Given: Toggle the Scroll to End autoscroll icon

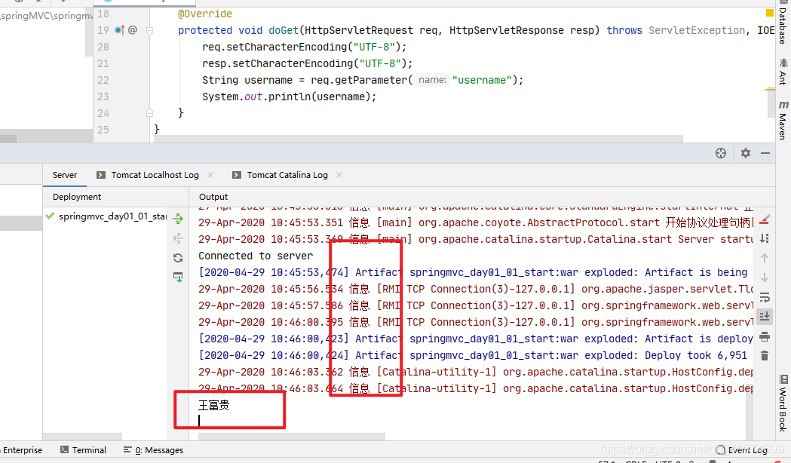Looking at the screenshot, I should click(765, 317).
